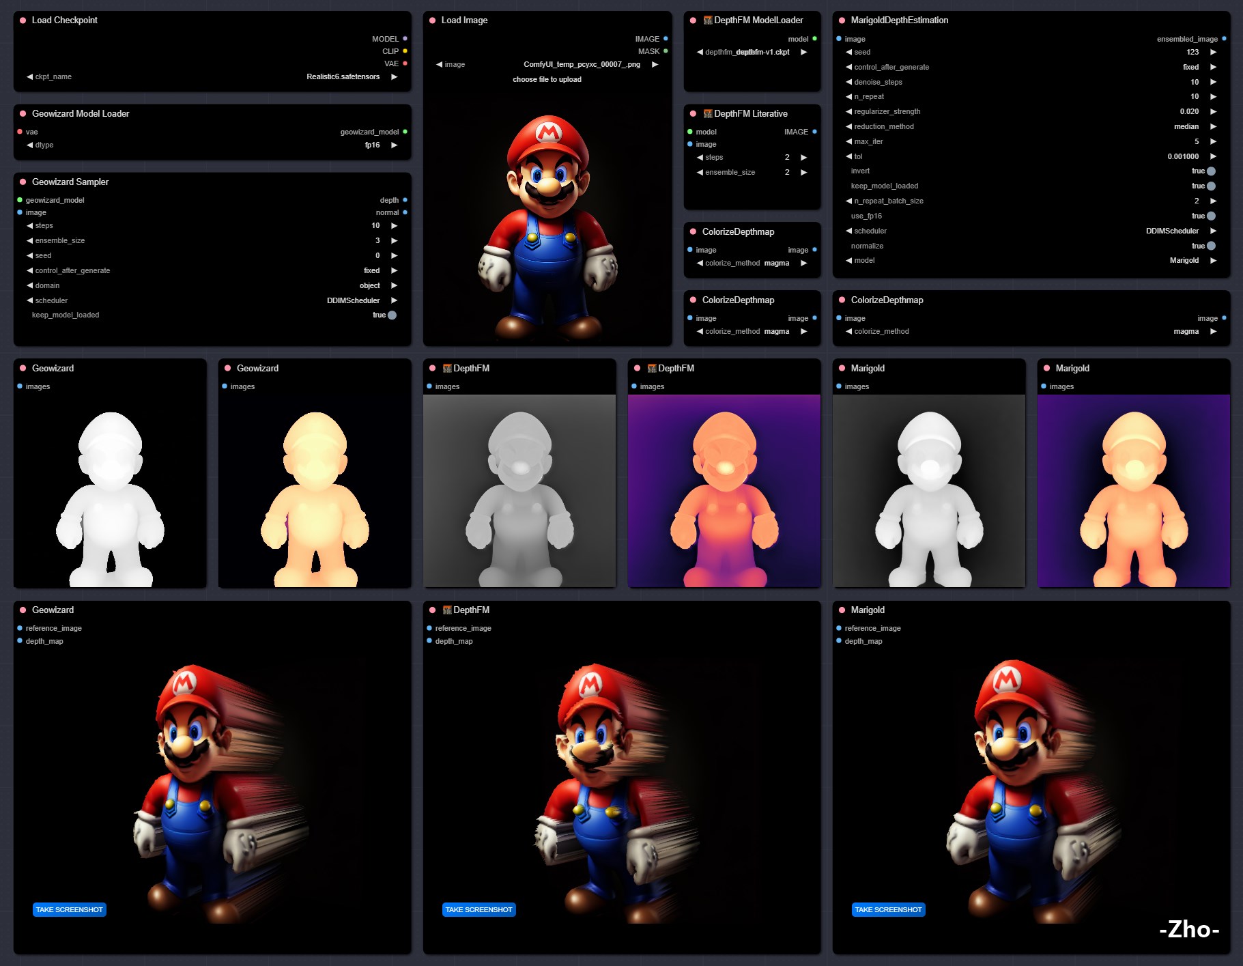Open the dtype fp16 dropdown
Screen dimensions: 1243x966
212,145
